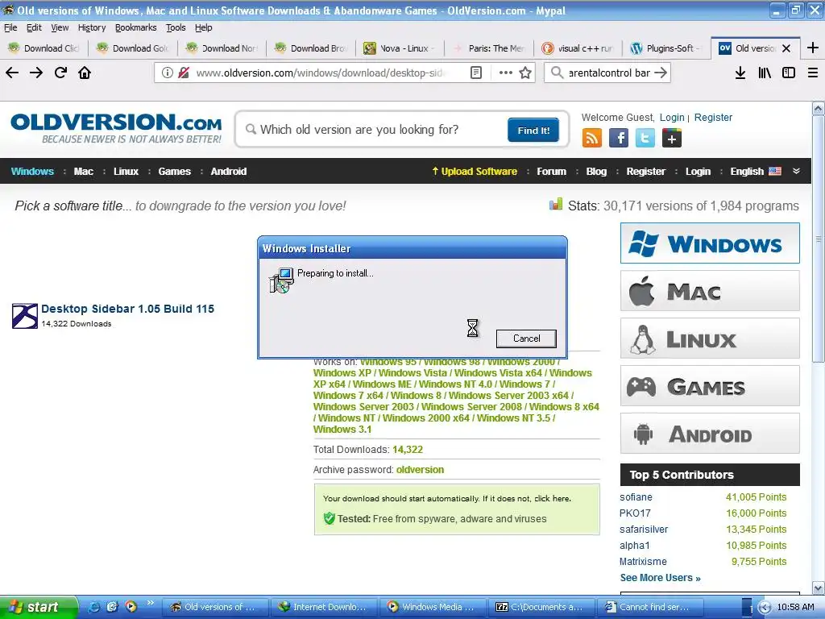Open contributor sofiane profile link

click(x=636, y=496)
